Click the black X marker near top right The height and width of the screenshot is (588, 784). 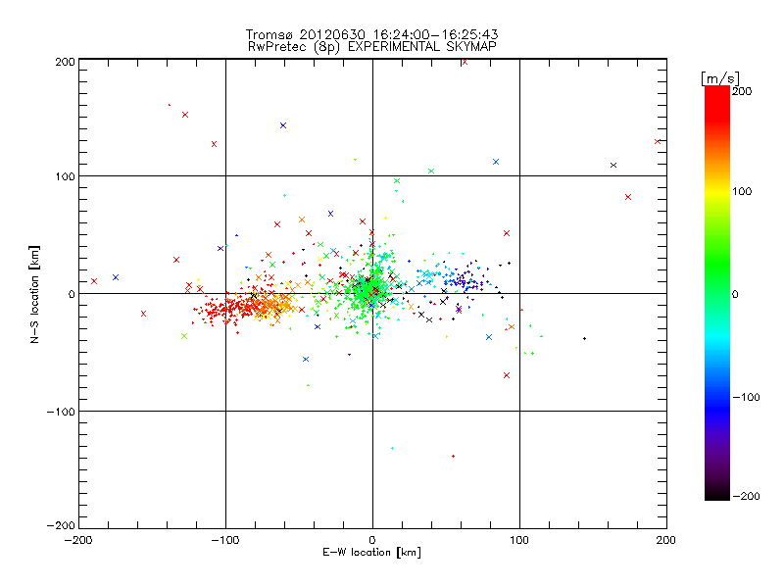(x=613, y=165)
